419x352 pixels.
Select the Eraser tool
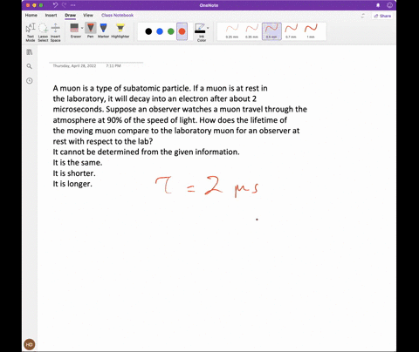click(x=75, y=30)
